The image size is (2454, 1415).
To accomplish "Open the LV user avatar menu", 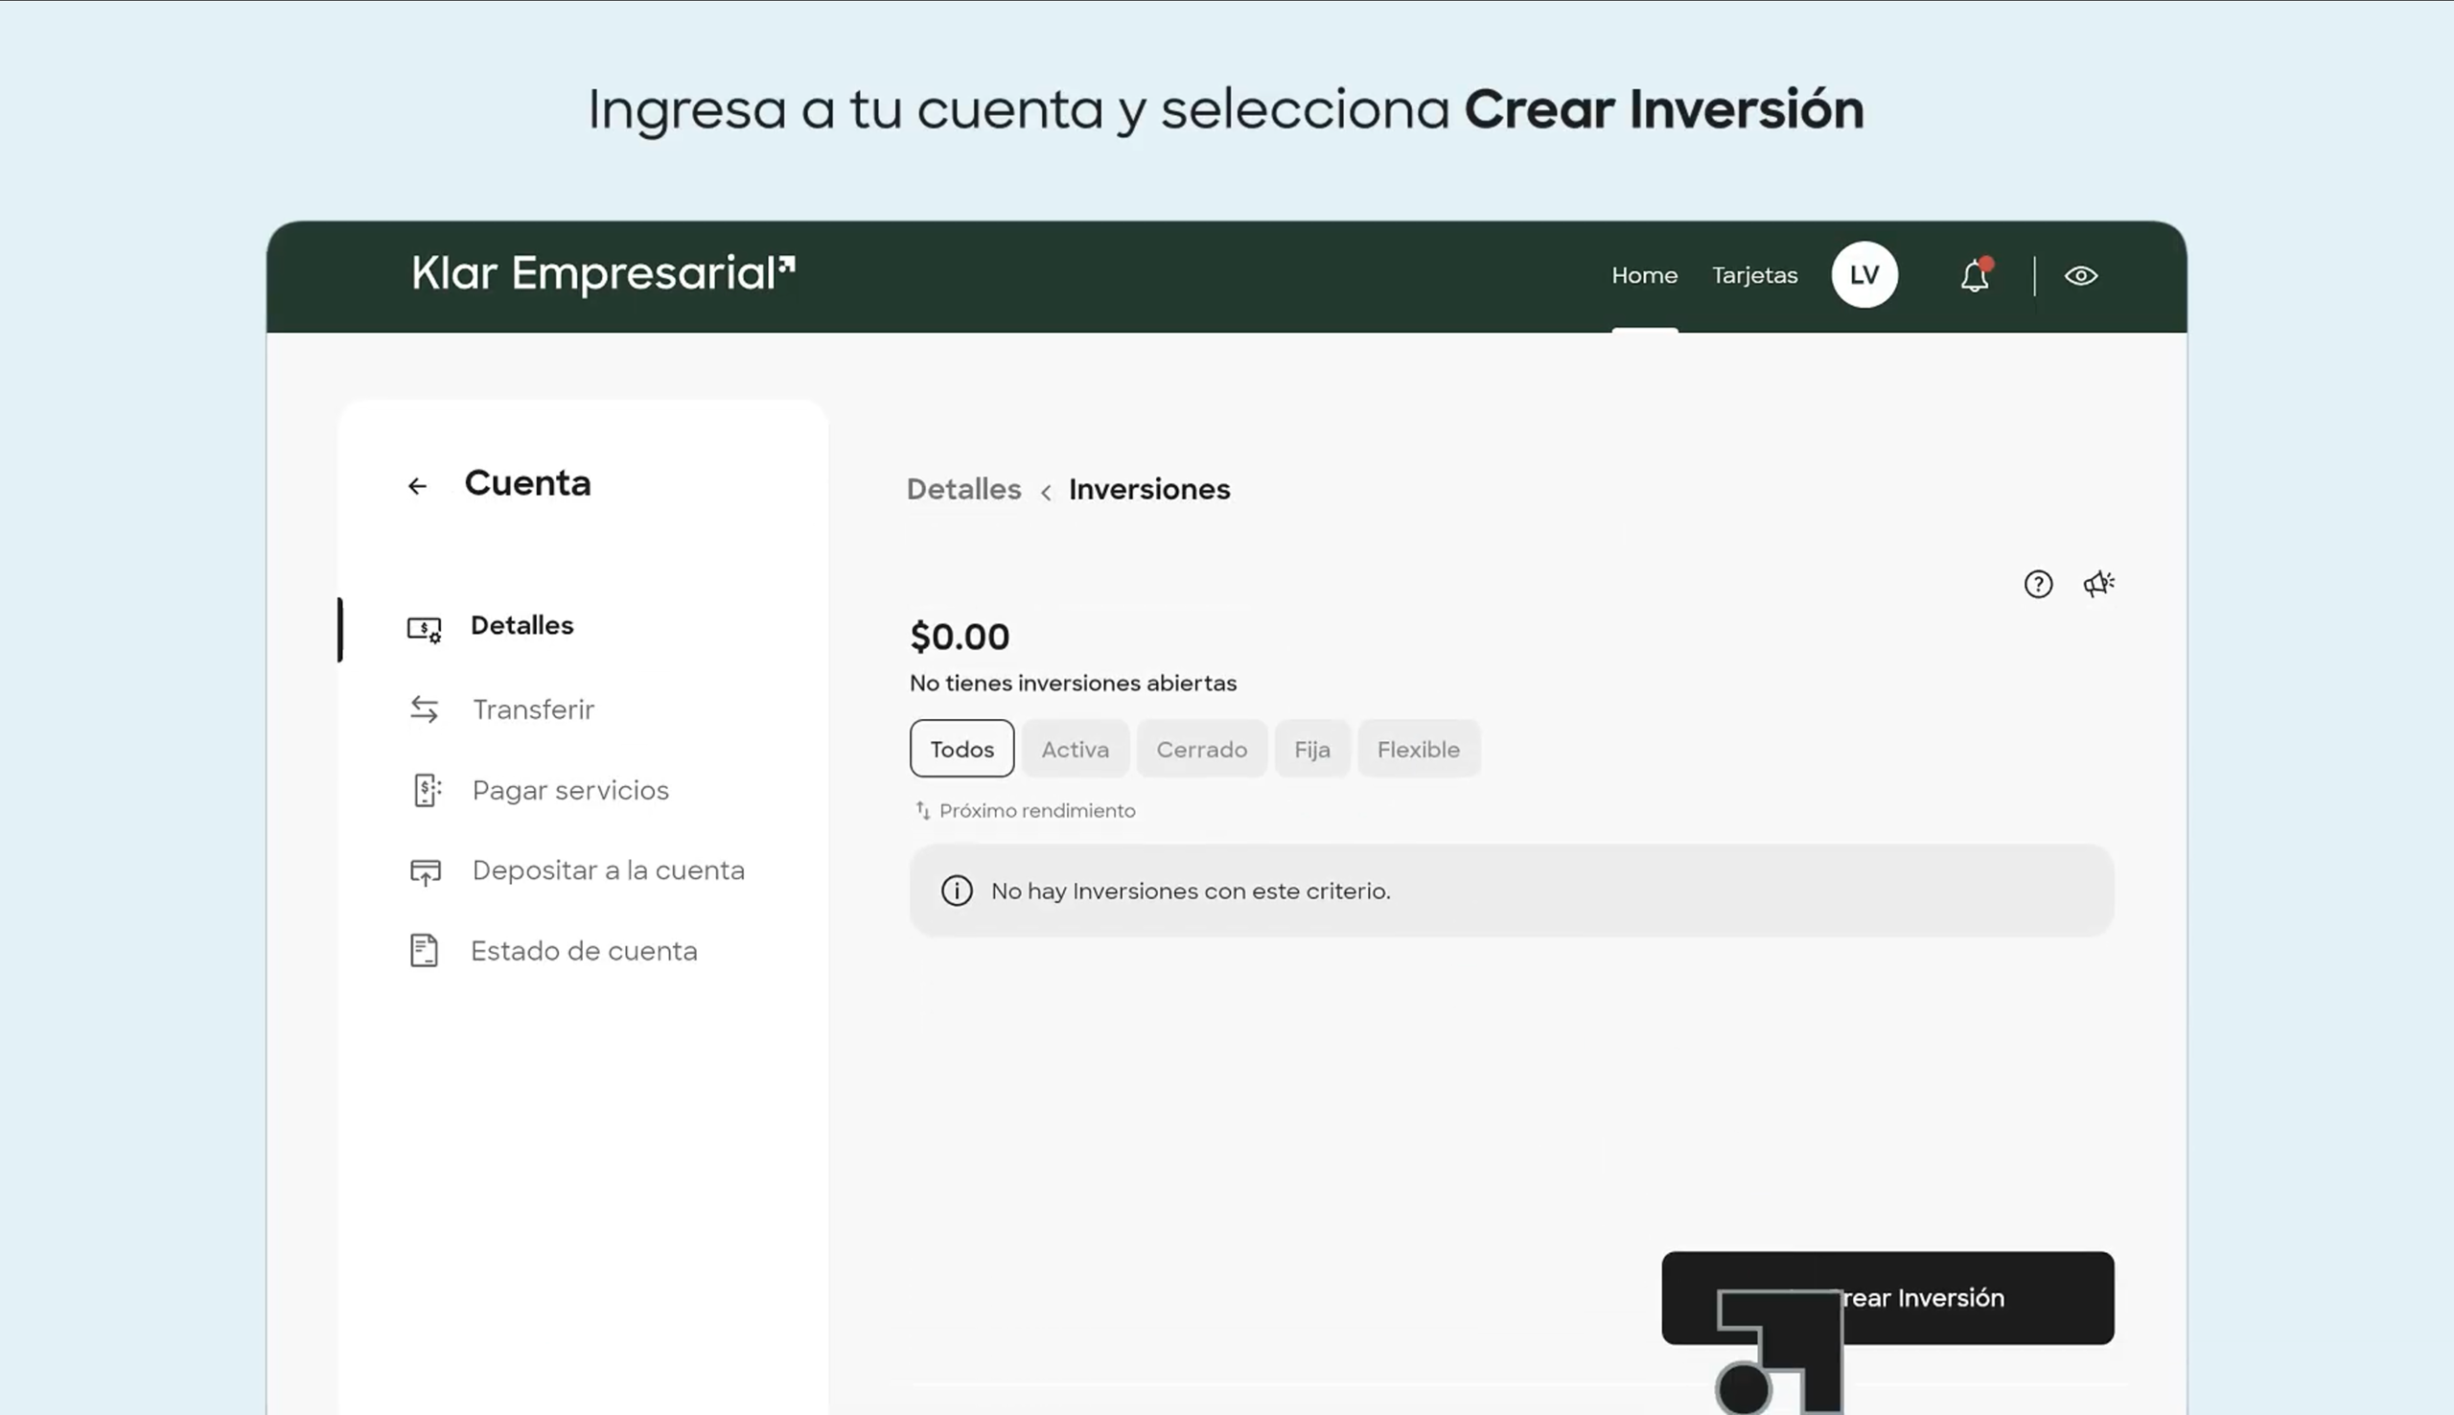I will click(x=1864, y=275).
